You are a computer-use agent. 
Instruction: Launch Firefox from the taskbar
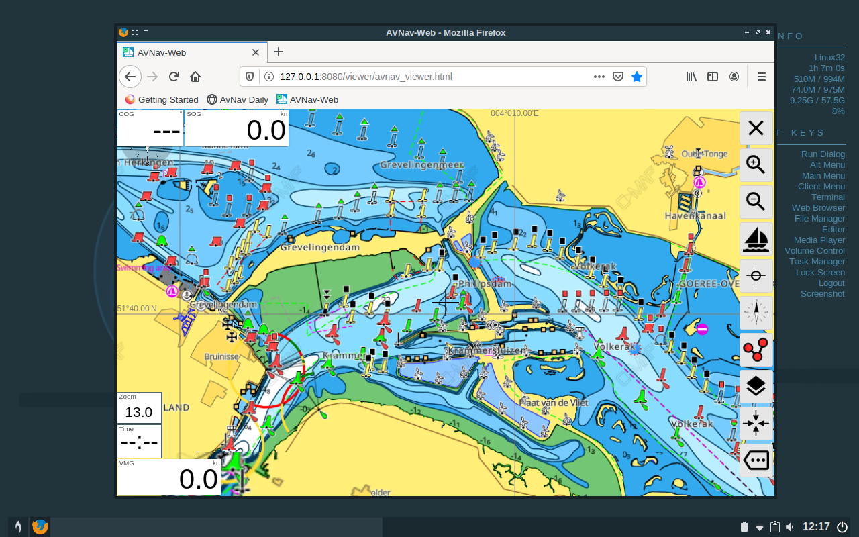(40, 526)
